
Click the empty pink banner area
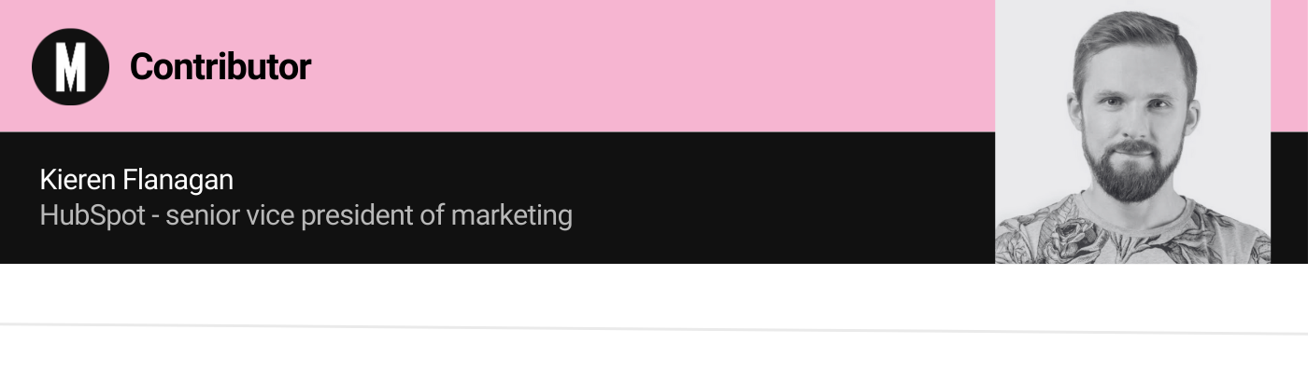654,65
